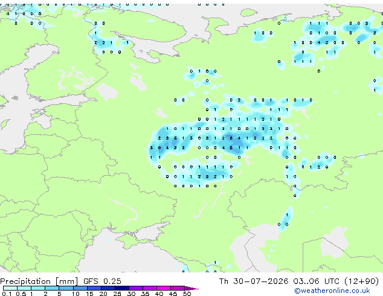This screenshot has width=383, height=296.
Task: Click the '15' legend scale label
Action: tap(89, 294)
